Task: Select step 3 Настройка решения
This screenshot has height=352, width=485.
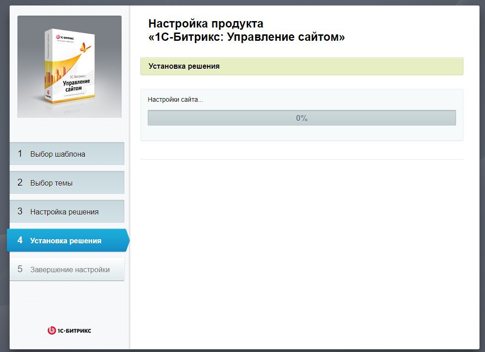Action: point(67,211)
